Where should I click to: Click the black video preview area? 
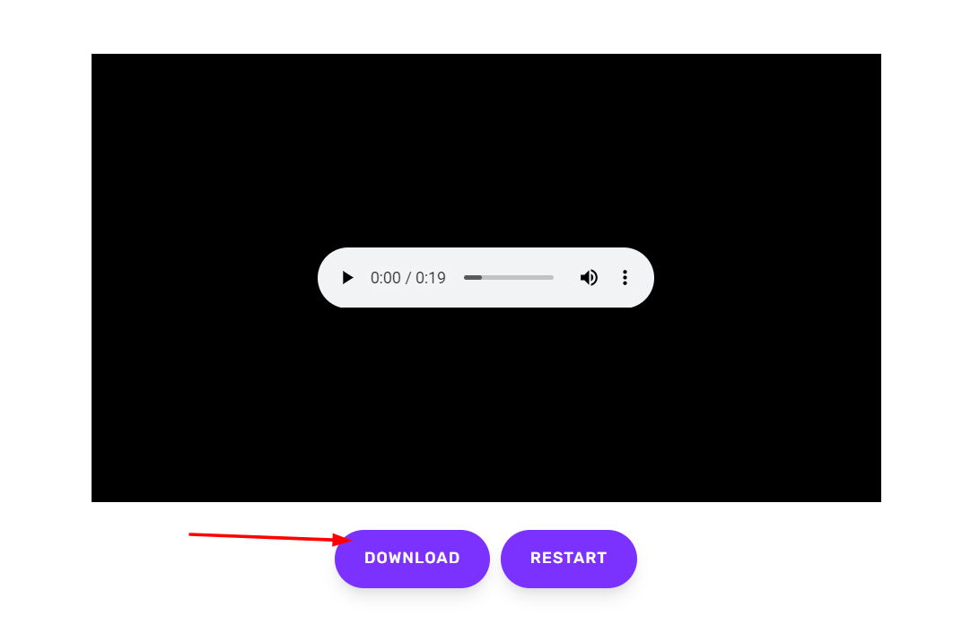tap(485, 153)
